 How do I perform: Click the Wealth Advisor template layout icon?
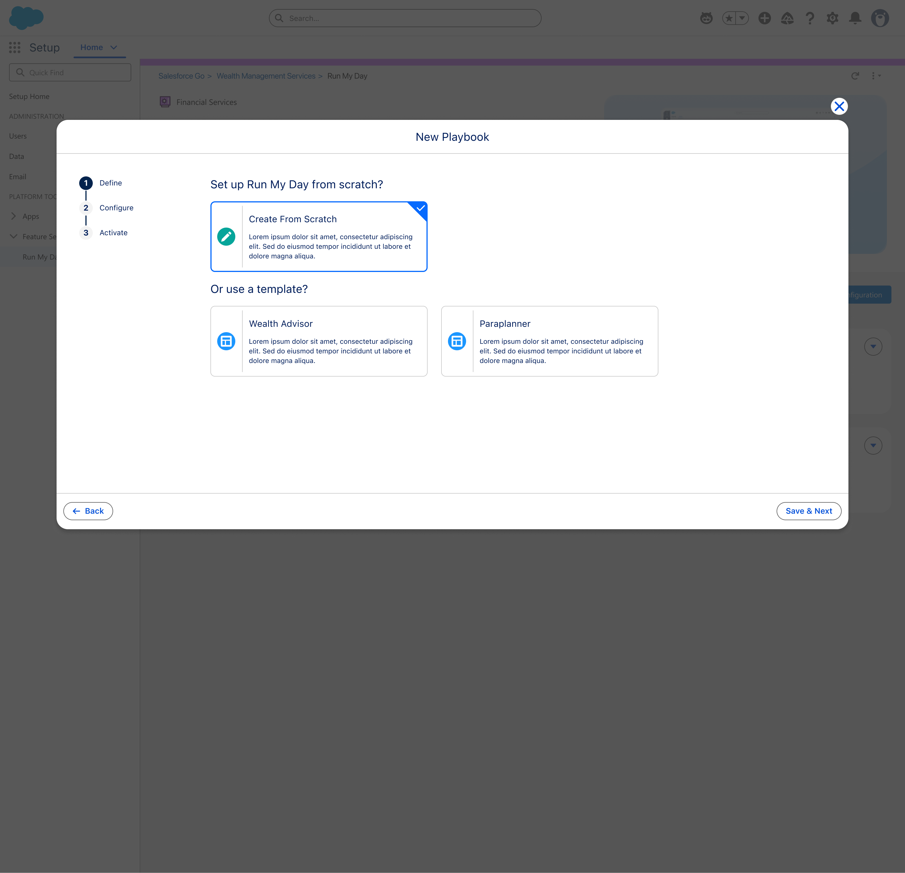pyautogui.click(x=226, y=341)
